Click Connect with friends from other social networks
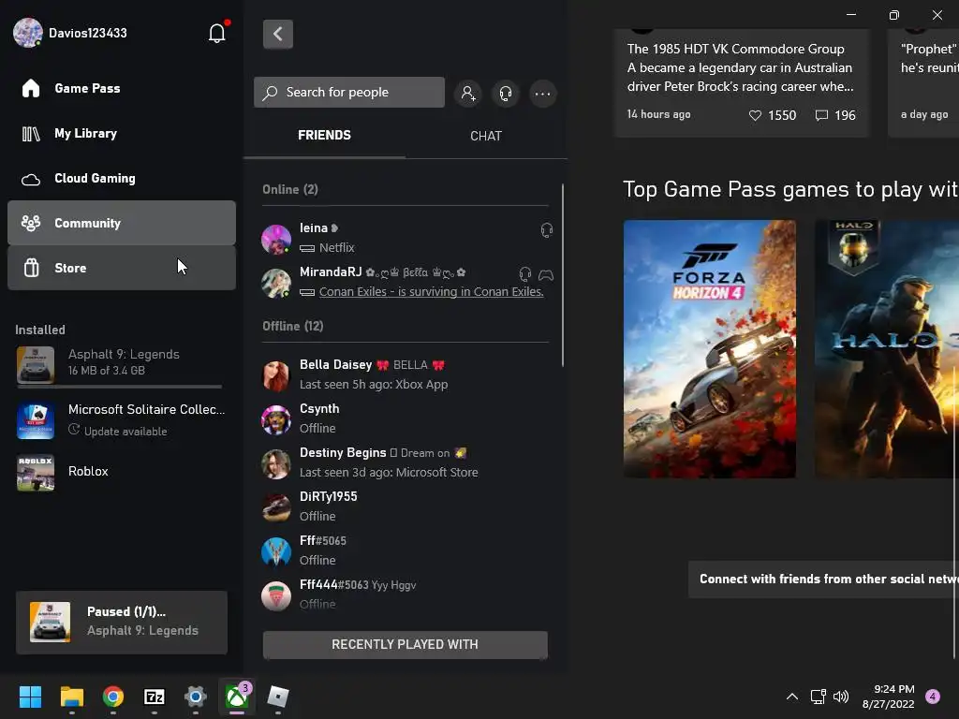Screen dimensions: 959x719 tap(824, 579)
